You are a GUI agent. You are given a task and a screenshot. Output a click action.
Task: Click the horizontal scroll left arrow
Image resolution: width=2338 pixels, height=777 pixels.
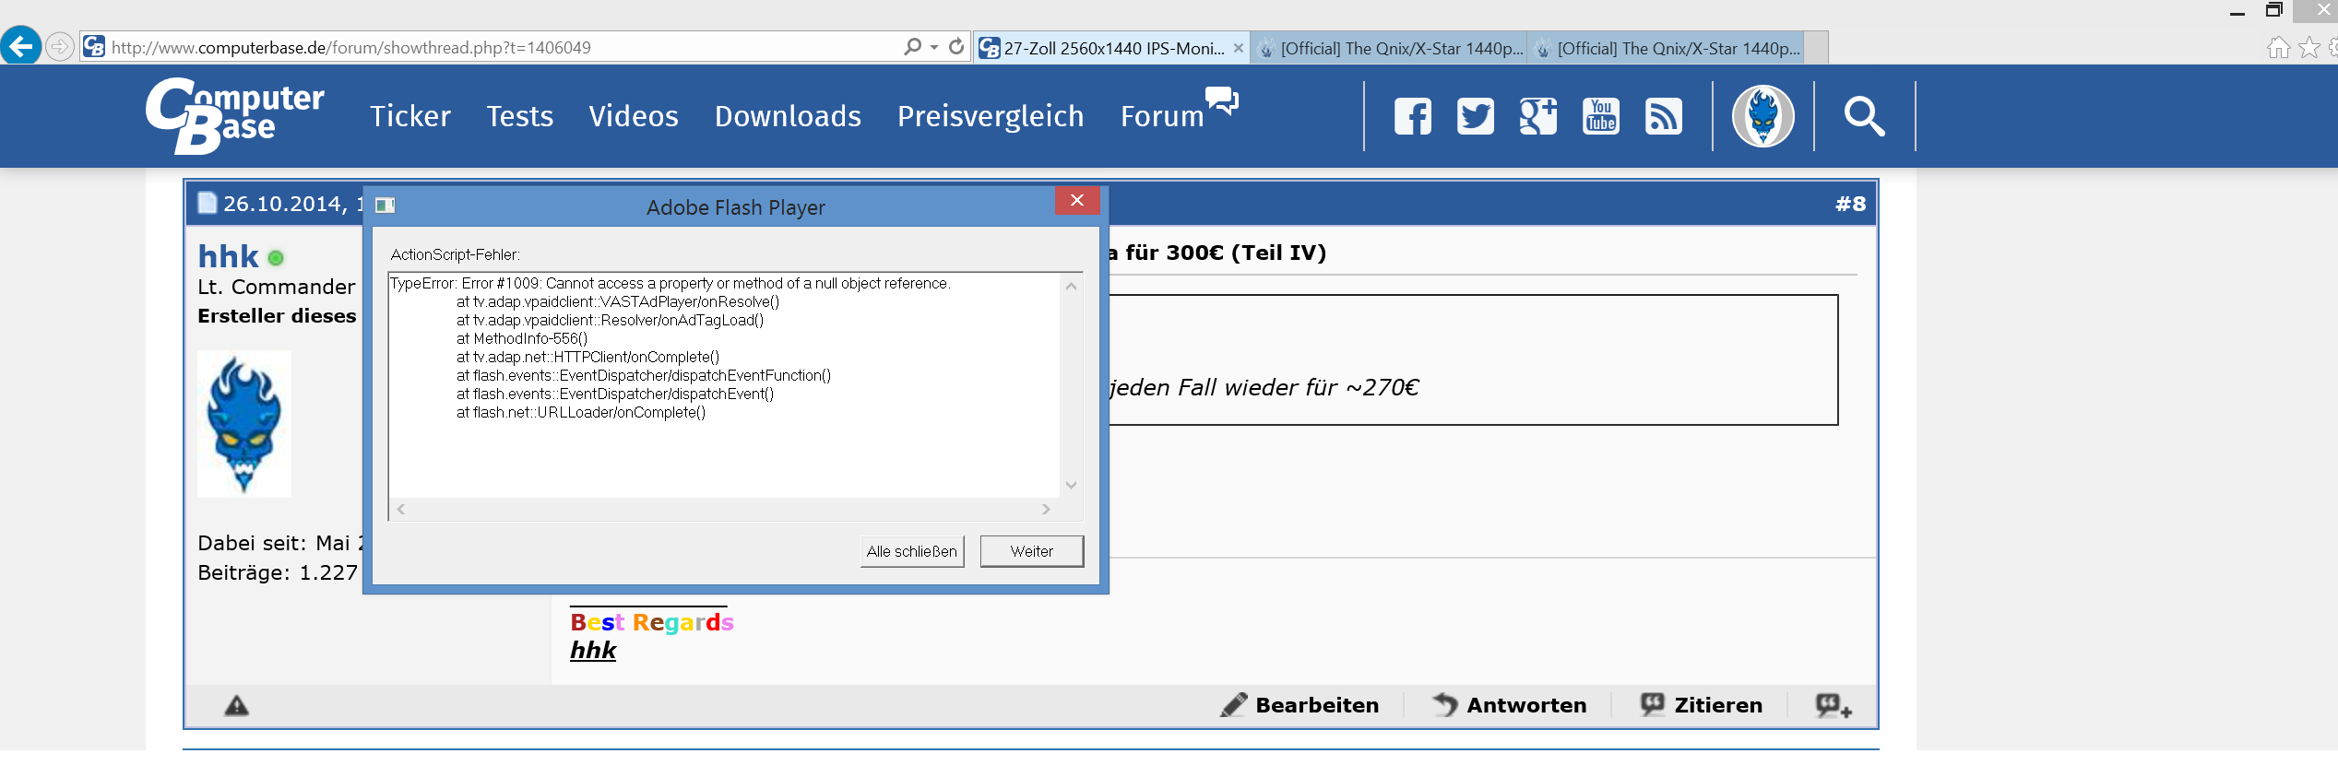pyautogui.click(x=401, y=509)
